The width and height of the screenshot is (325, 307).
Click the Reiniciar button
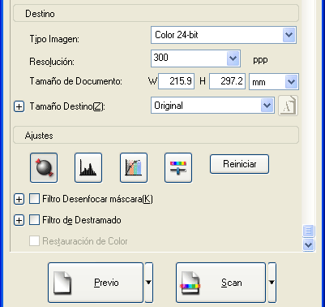tap(239, 164)
